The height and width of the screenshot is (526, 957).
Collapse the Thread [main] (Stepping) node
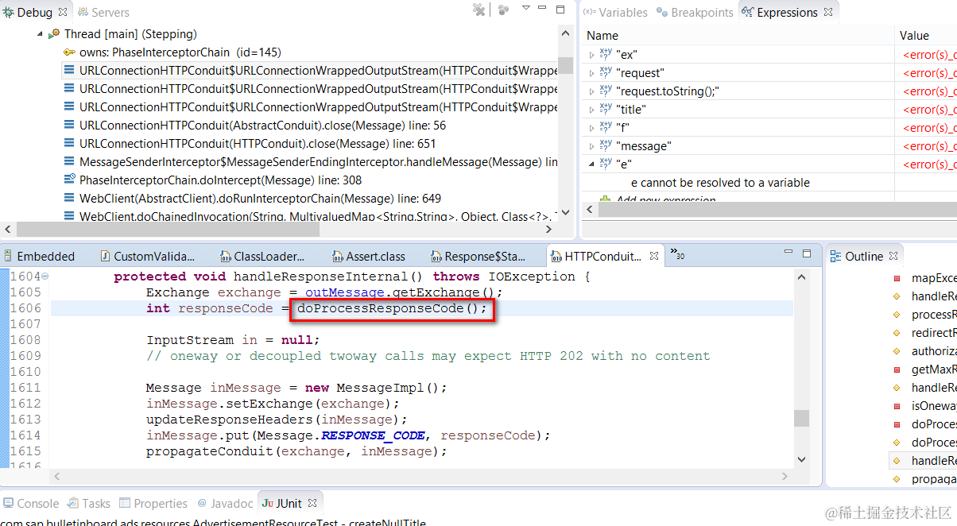click(x=40, y=34)
